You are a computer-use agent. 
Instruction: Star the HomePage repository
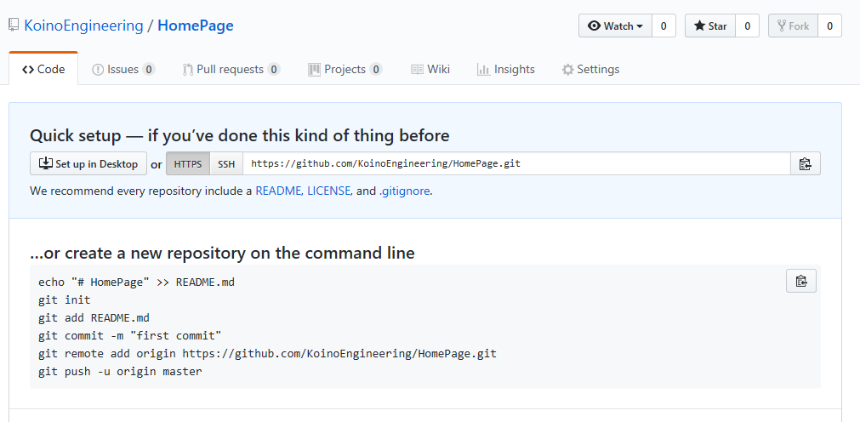coord(709,26)
